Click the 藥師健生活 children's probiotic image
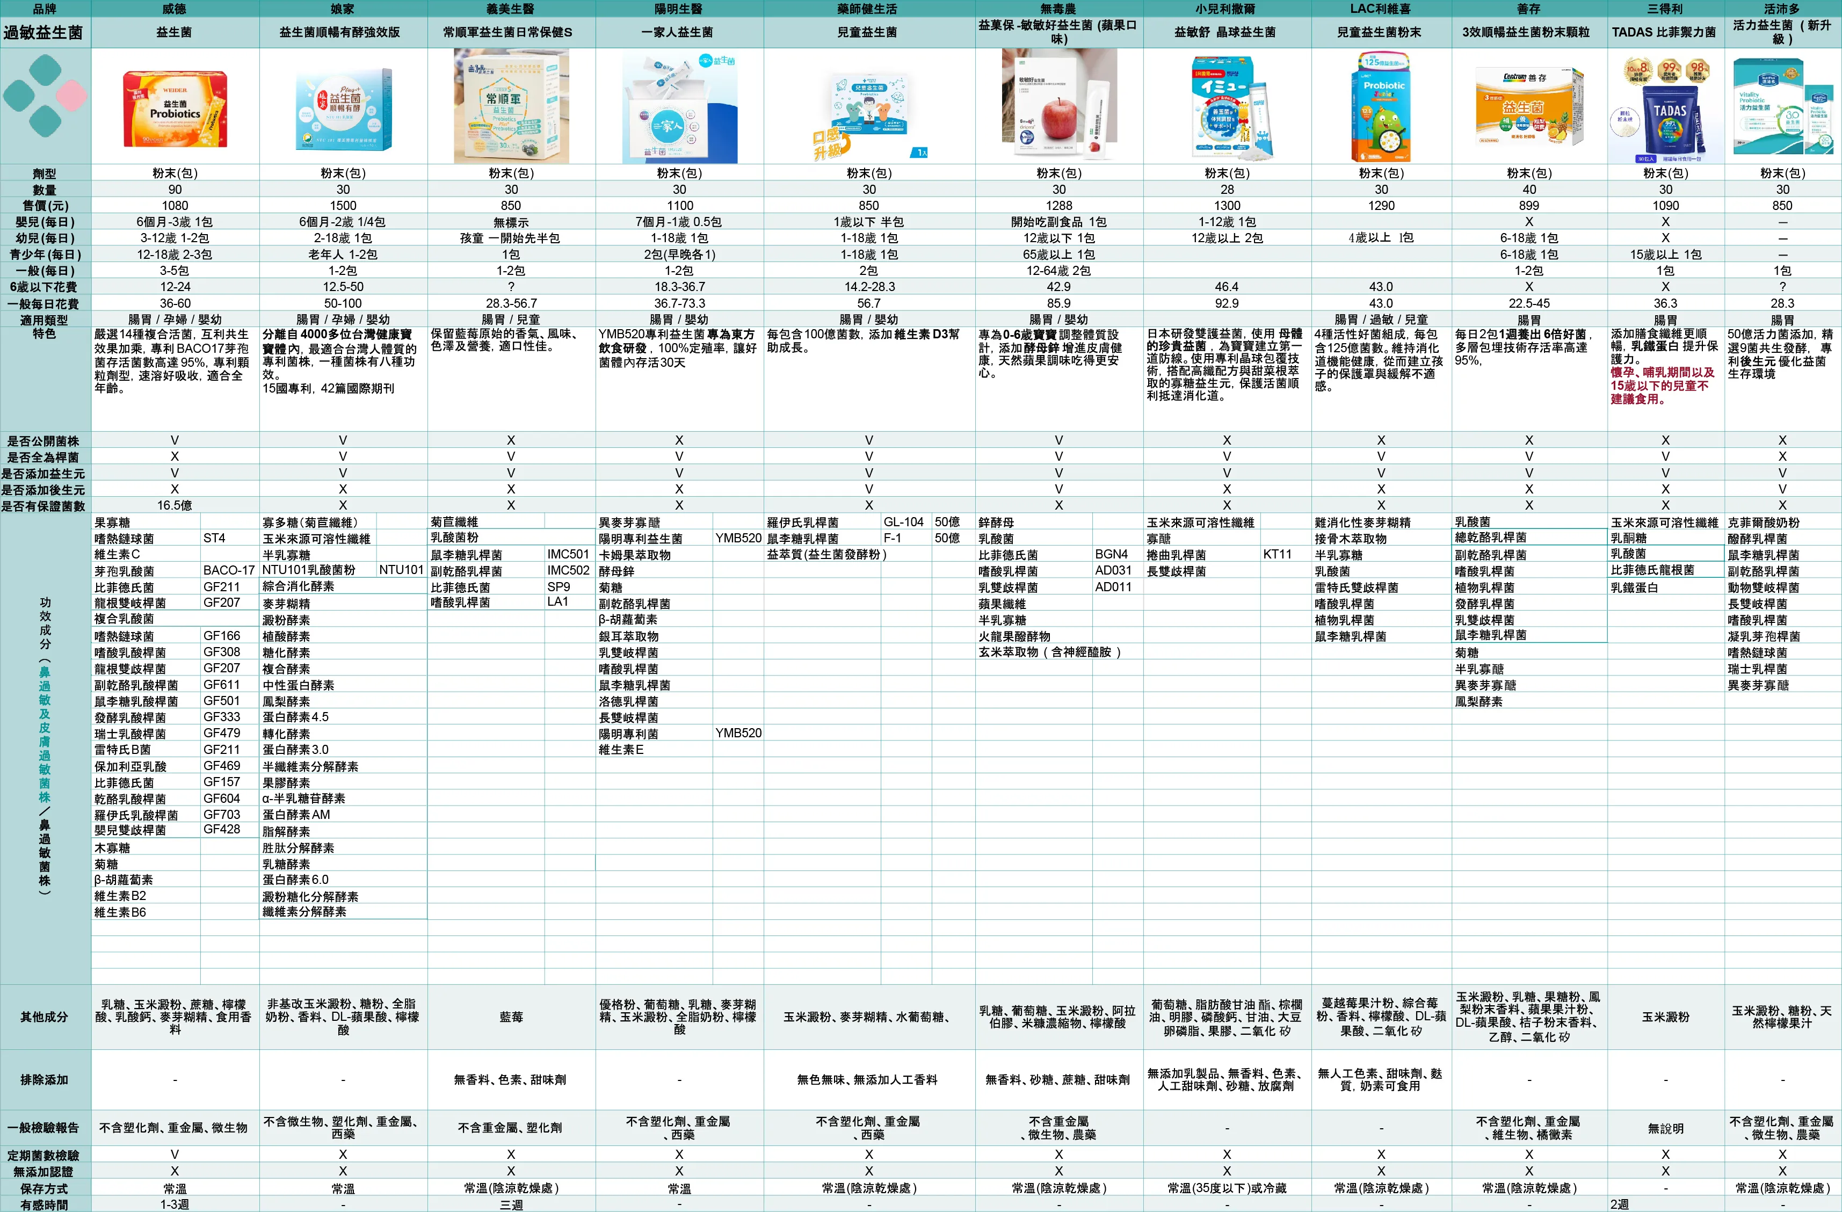Image resolution: width=1842 pixels, height=1212 pixels. click(x=870, y=114)
